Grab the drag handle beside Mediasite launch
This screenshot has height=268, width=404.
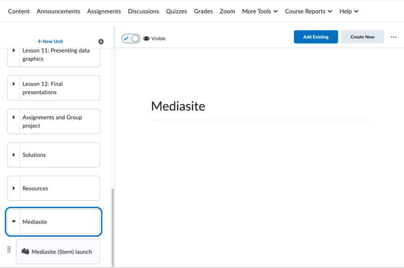(x=9, y=250)
